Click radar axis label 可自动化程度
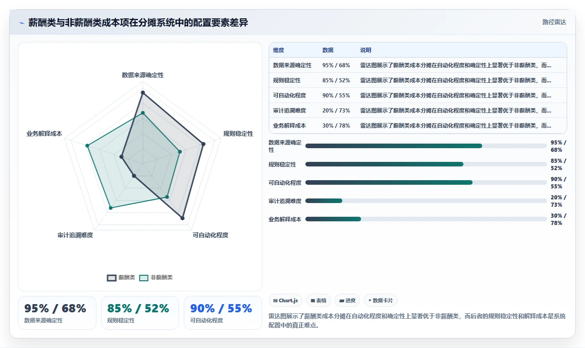The height and width of the screenshot is (348, 585). point(210,235)
